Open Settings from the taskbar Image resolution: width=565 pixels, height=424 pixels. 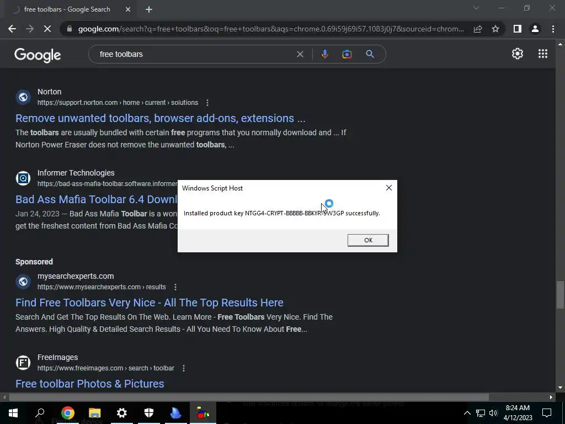coord(122,413)
